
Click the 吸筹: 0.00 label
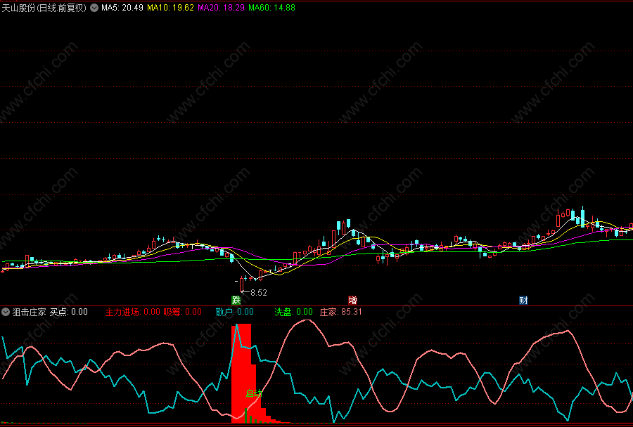(182, 312)
